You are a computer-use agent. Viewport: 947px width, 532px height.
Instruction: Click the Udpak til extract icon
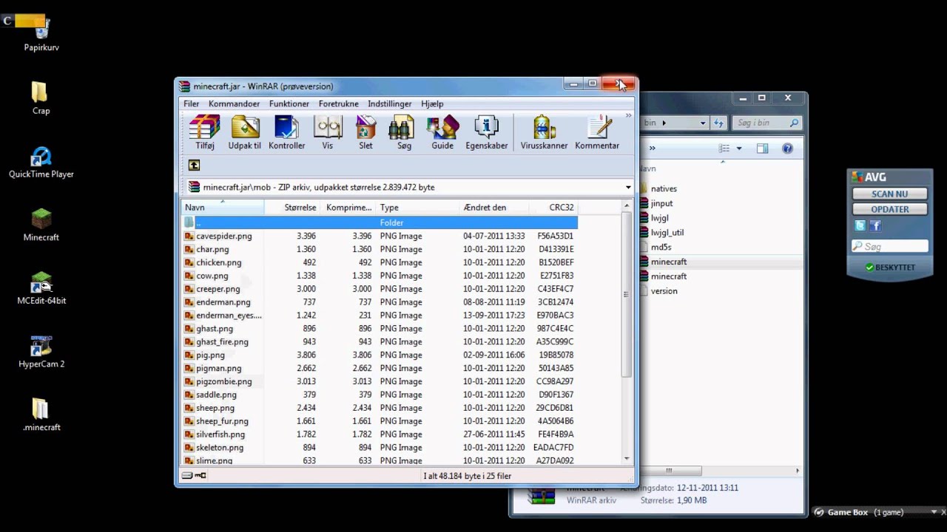coord(245,134)
